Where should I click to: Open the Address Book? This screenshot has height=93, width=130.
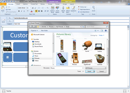pyautogui.click(x=52, y=9)
